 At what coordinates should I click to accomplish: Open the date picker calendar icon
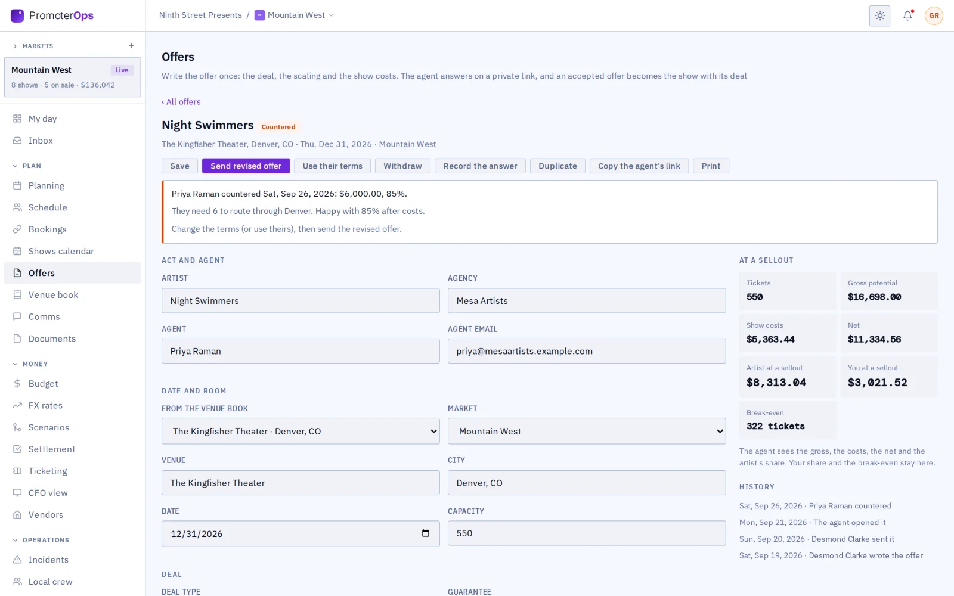pos(426,533)
